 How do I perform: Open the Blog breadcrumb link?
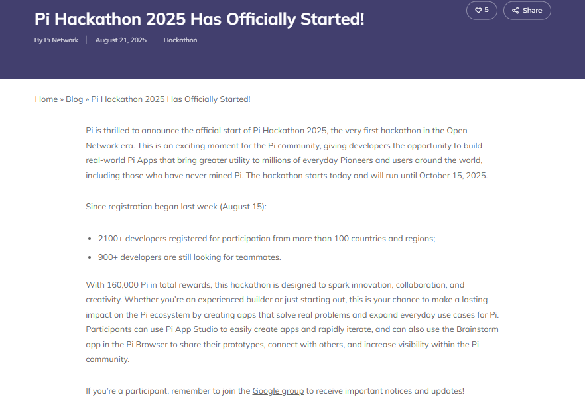pyautogui.click(x=74, y=99)
